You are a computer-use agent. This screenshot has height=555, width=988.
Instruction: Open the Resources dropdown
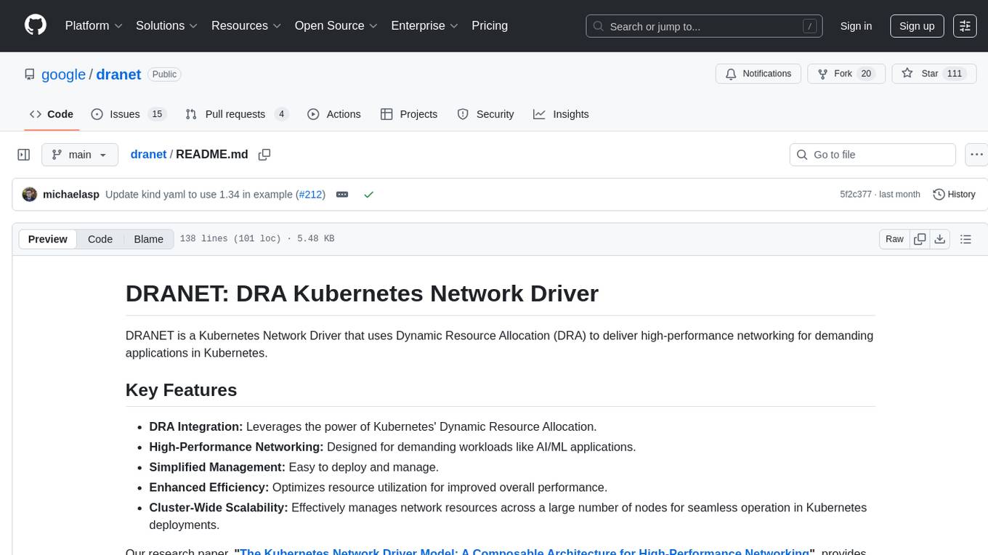pos(246,25)
